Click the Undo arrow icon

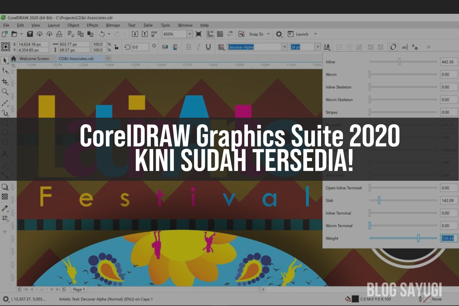click(x=102, y=34)
